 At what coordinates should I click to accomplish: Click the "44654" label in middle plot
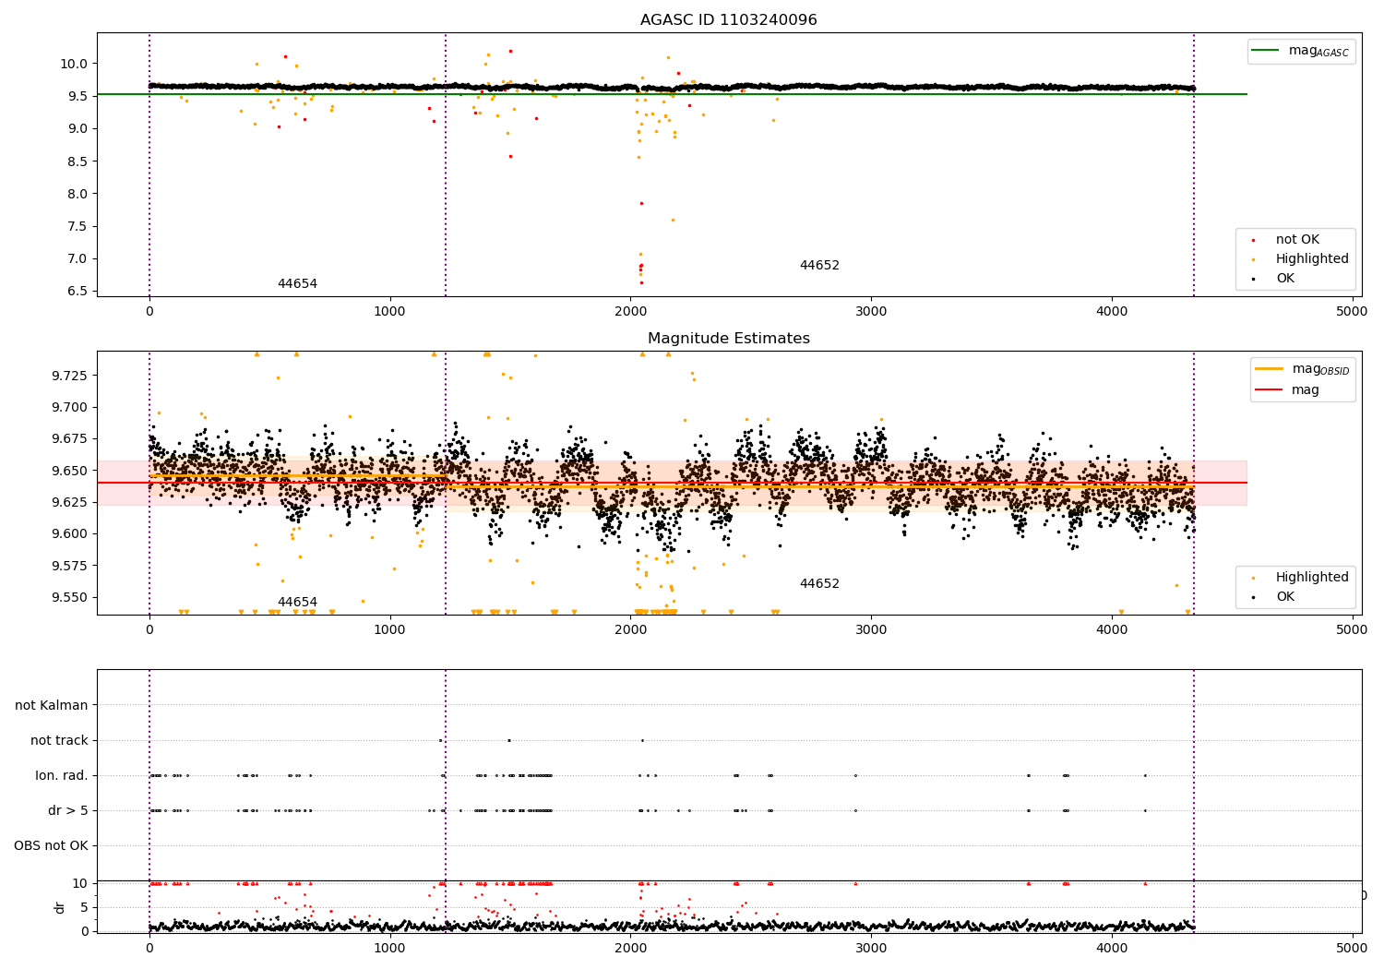click(297, 603)
